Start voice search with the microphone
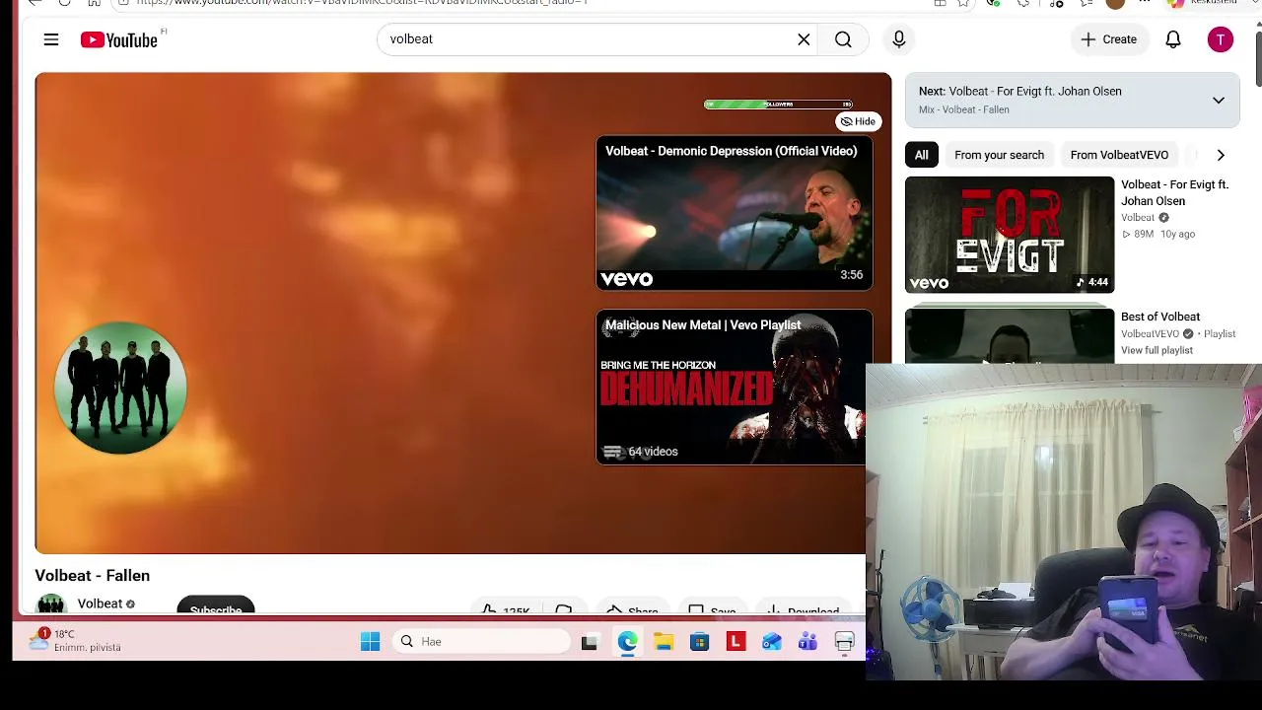 [899, 39]
